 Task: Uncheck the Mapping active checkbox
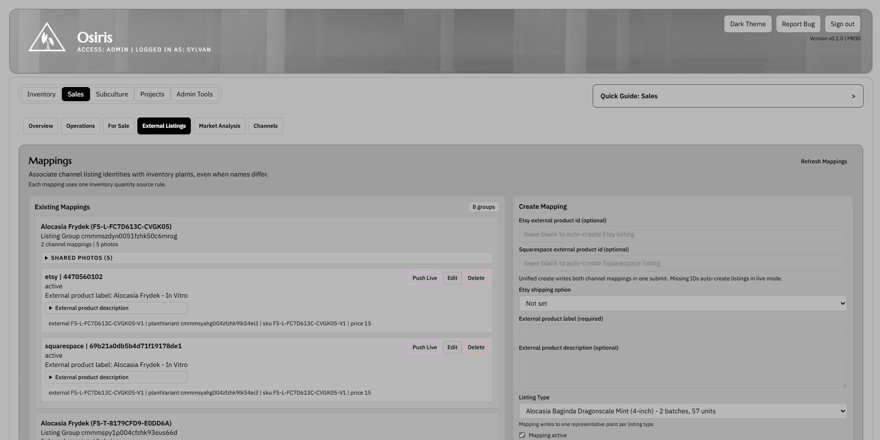(x=522, y=435)
